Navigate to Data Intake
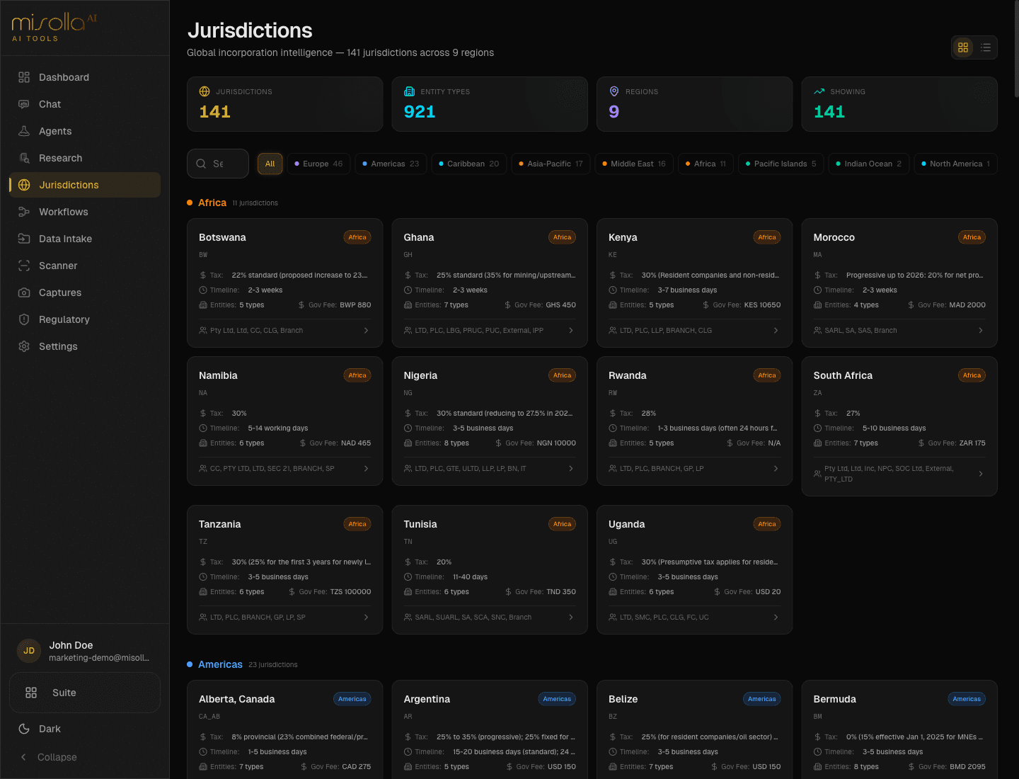The width and height of the screenshot is (1019, 779). pyautogui.click(x=85, y=239)
